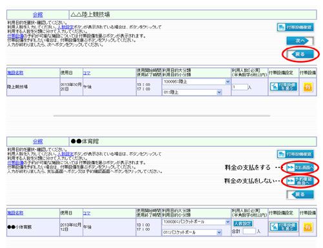Click the △△陸上競技場 hall name text
Viewport: 323px width, 248px height.
click(x=90, y=15)
